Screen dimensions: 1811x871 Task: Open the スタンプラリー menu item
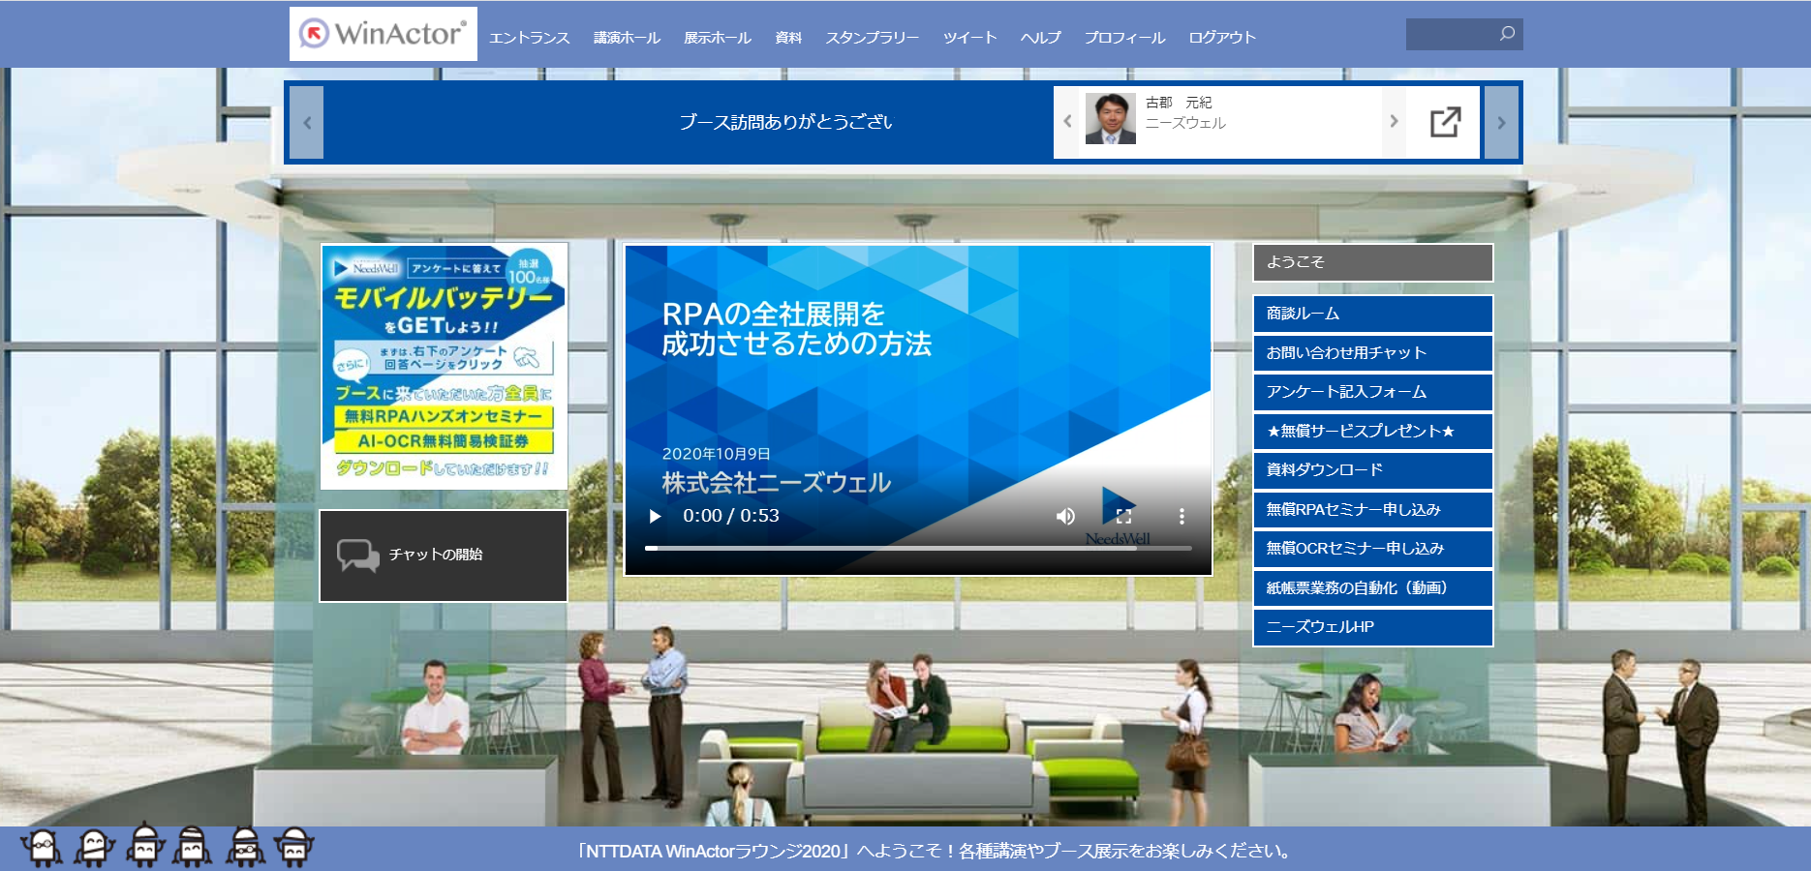point(872,38)
